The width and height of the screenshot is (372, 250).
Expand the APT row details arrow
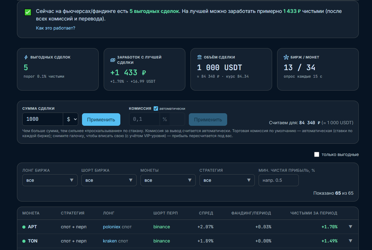pyautogui.click(x=350, y=227)
